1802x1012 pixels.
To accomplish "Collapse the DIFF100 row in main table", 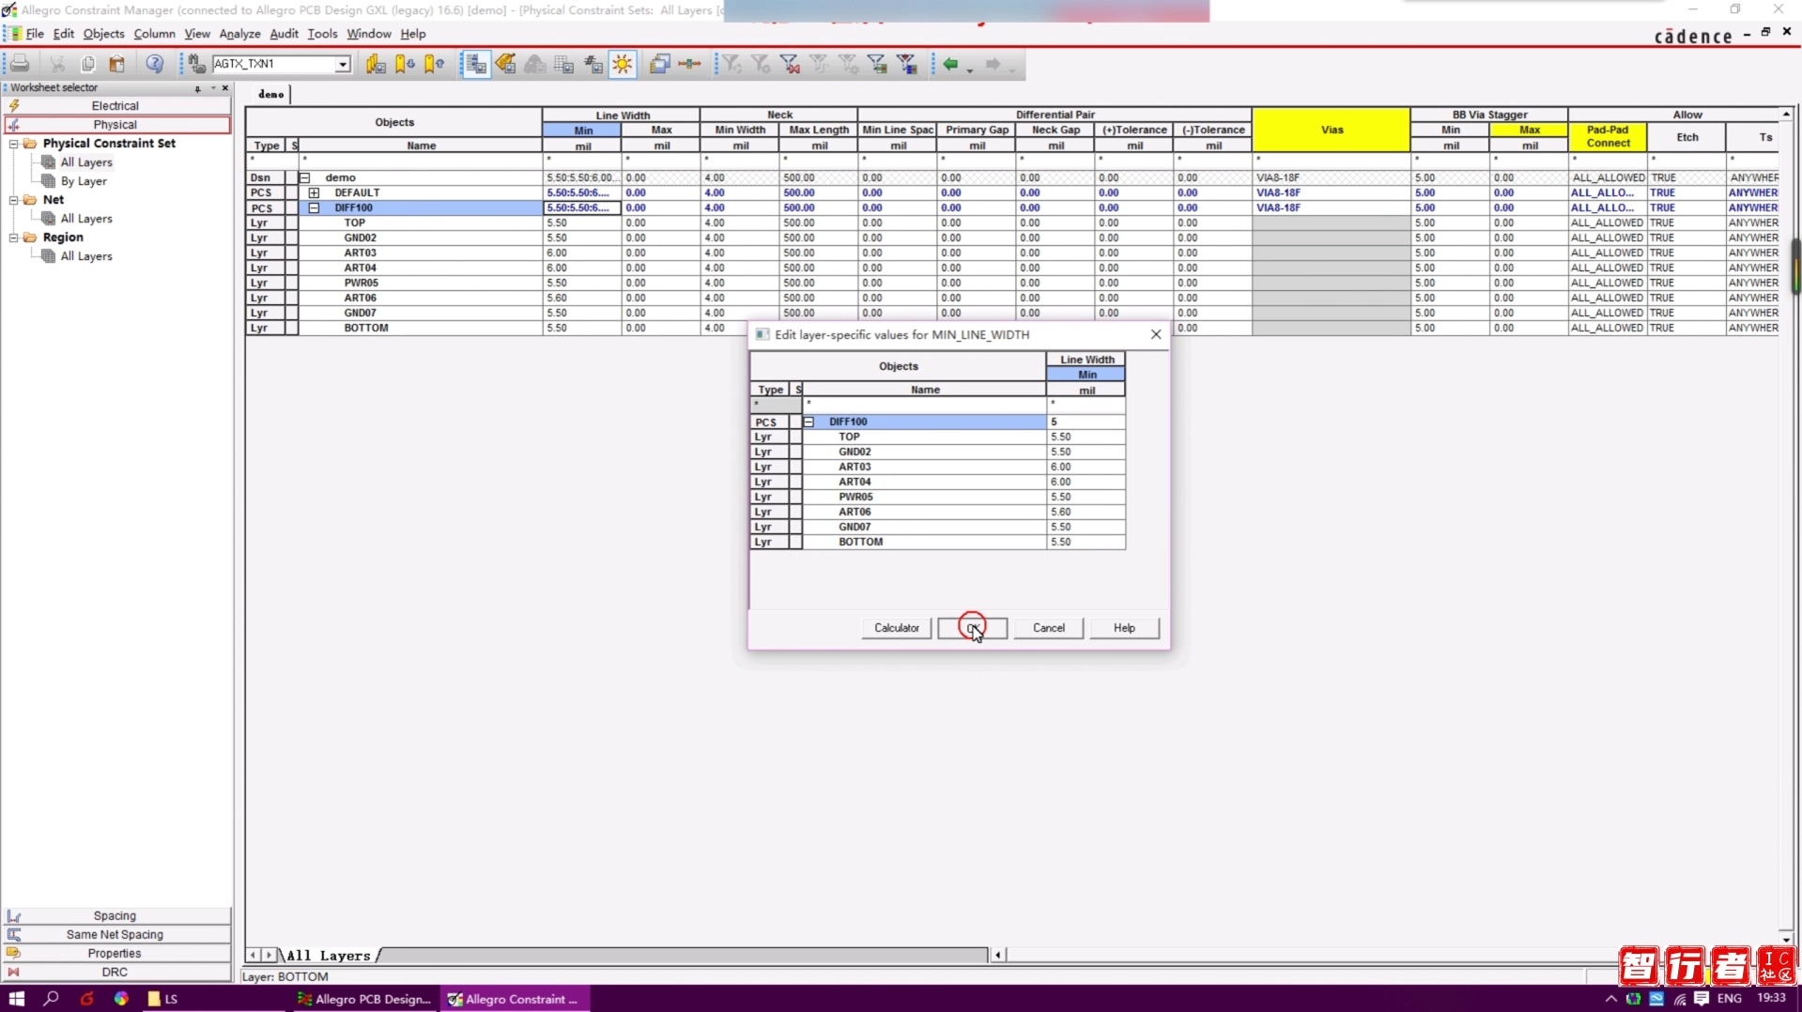I will pos(314,207).
